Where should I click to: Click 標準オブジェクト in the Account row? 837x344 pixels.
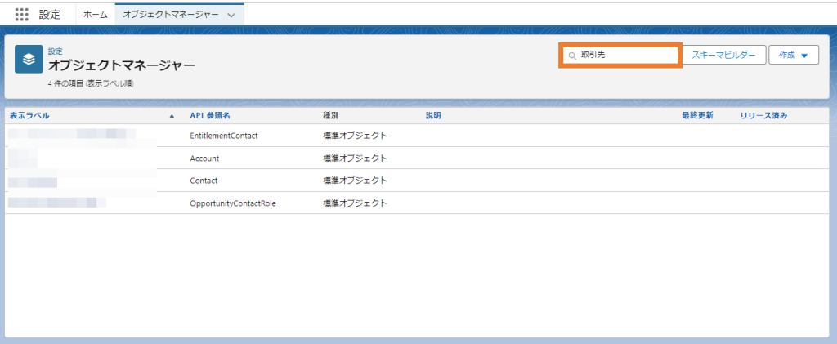click(x=355, y=159)
